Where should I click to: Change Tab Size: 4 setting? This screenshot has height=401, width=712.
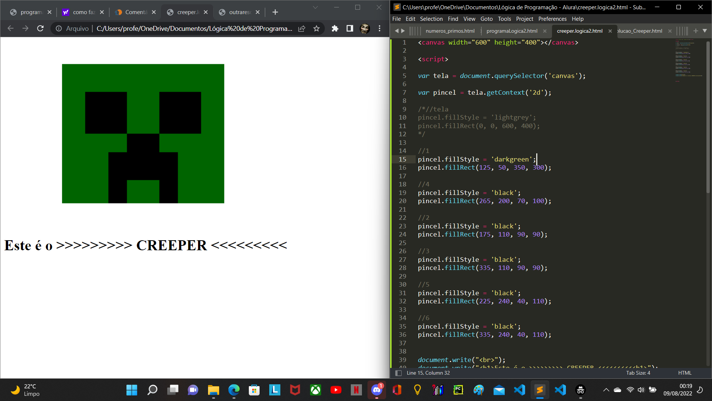pos(638,373)
